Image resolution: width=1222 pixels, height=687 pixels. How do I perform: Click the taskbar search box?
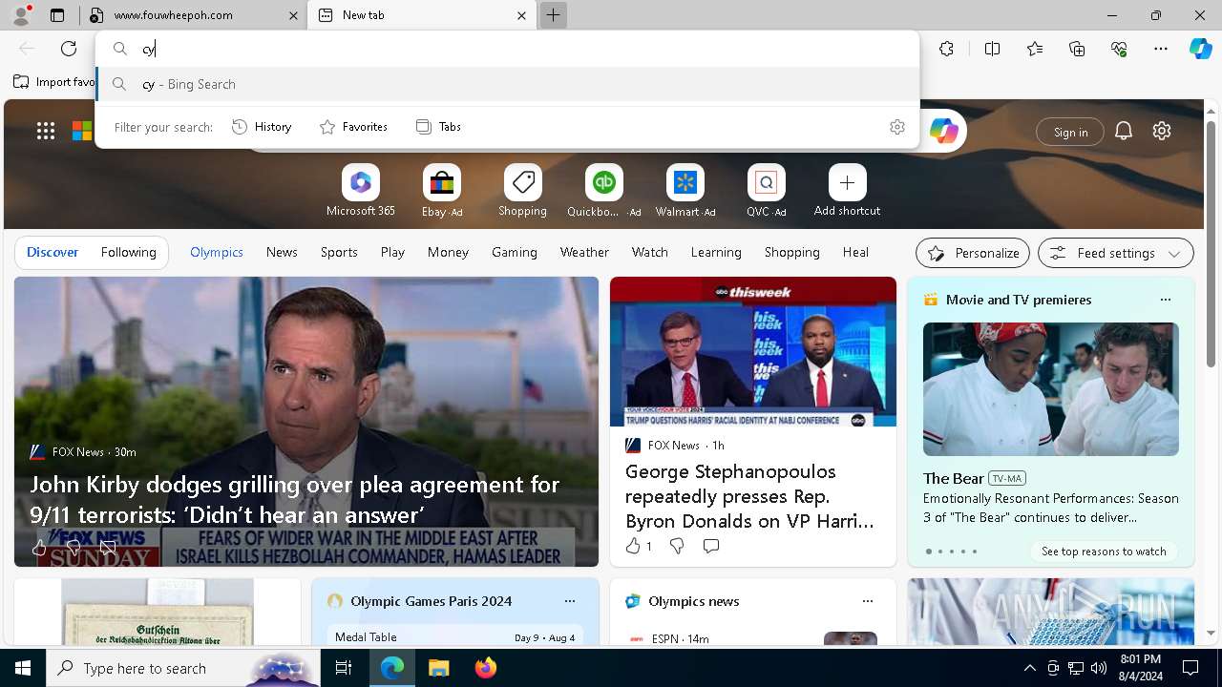pos(183,668)
